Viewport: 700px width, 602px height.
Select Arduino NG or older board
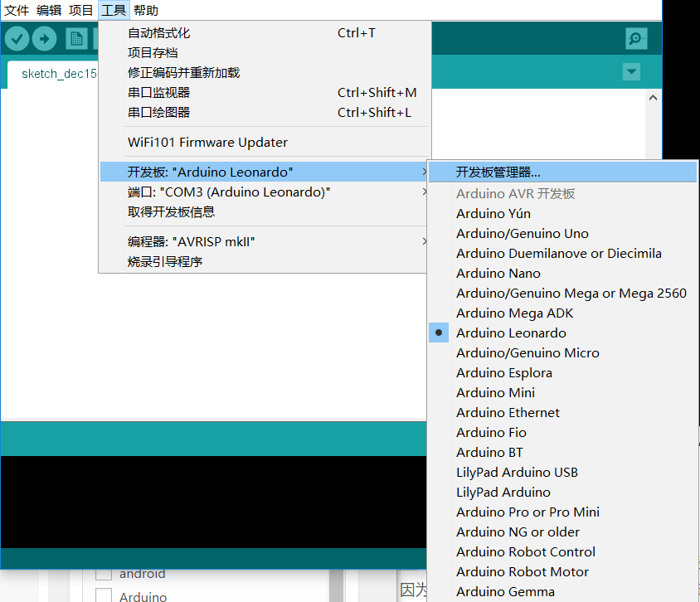[562, 532]
